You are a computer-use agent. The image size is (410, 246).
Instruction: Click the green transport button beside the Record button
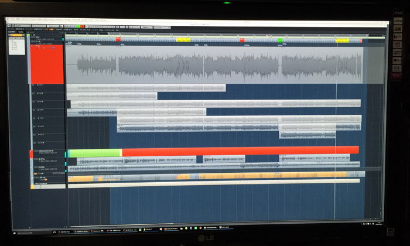[78, 26]
